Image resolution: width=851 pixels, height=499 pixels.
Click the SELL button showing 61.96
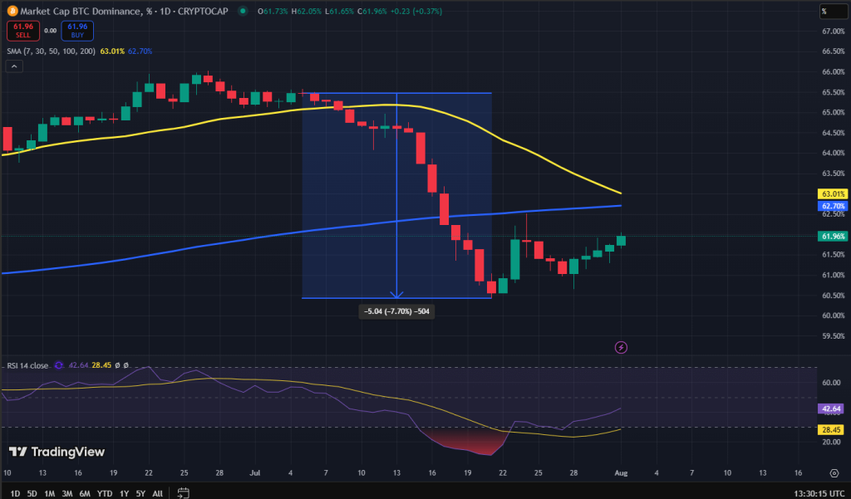click(x=22, y=30)
